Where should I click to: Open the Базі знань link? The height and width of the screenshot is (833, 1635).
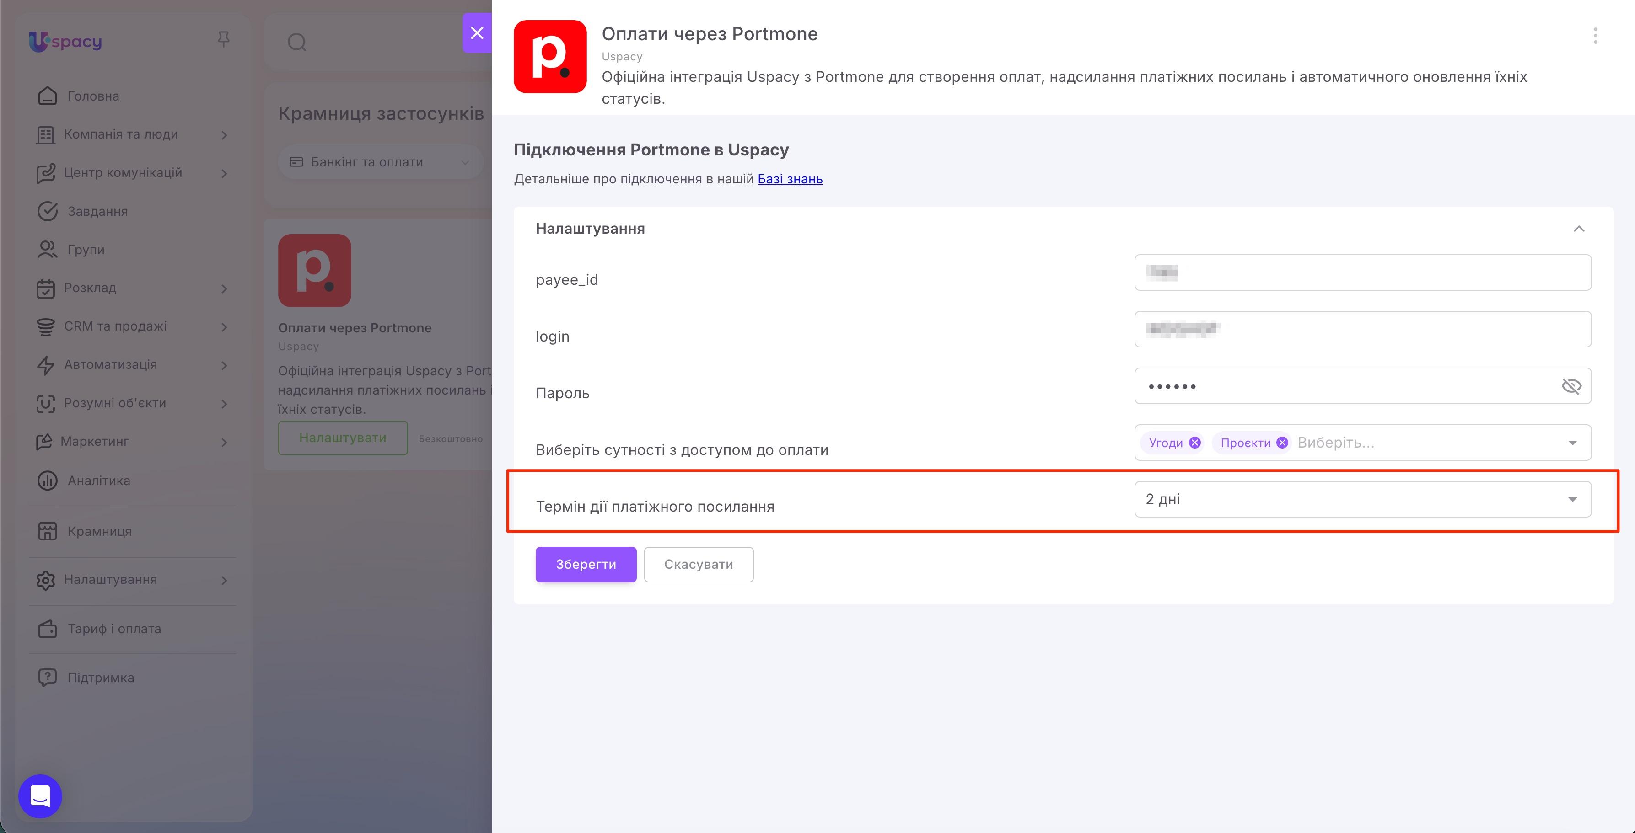790,179
